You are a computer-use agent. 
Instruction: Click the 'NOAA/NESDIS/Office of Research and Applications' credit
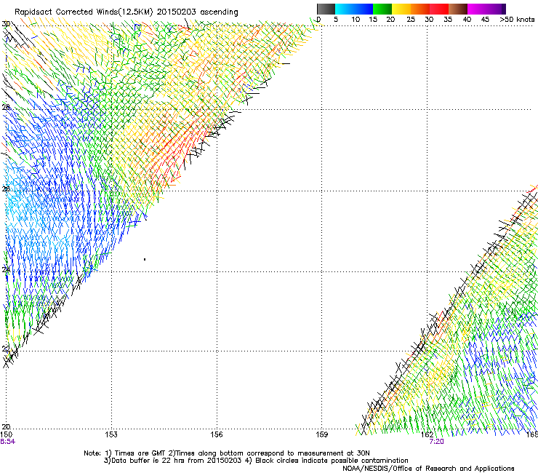pos(428,468)
